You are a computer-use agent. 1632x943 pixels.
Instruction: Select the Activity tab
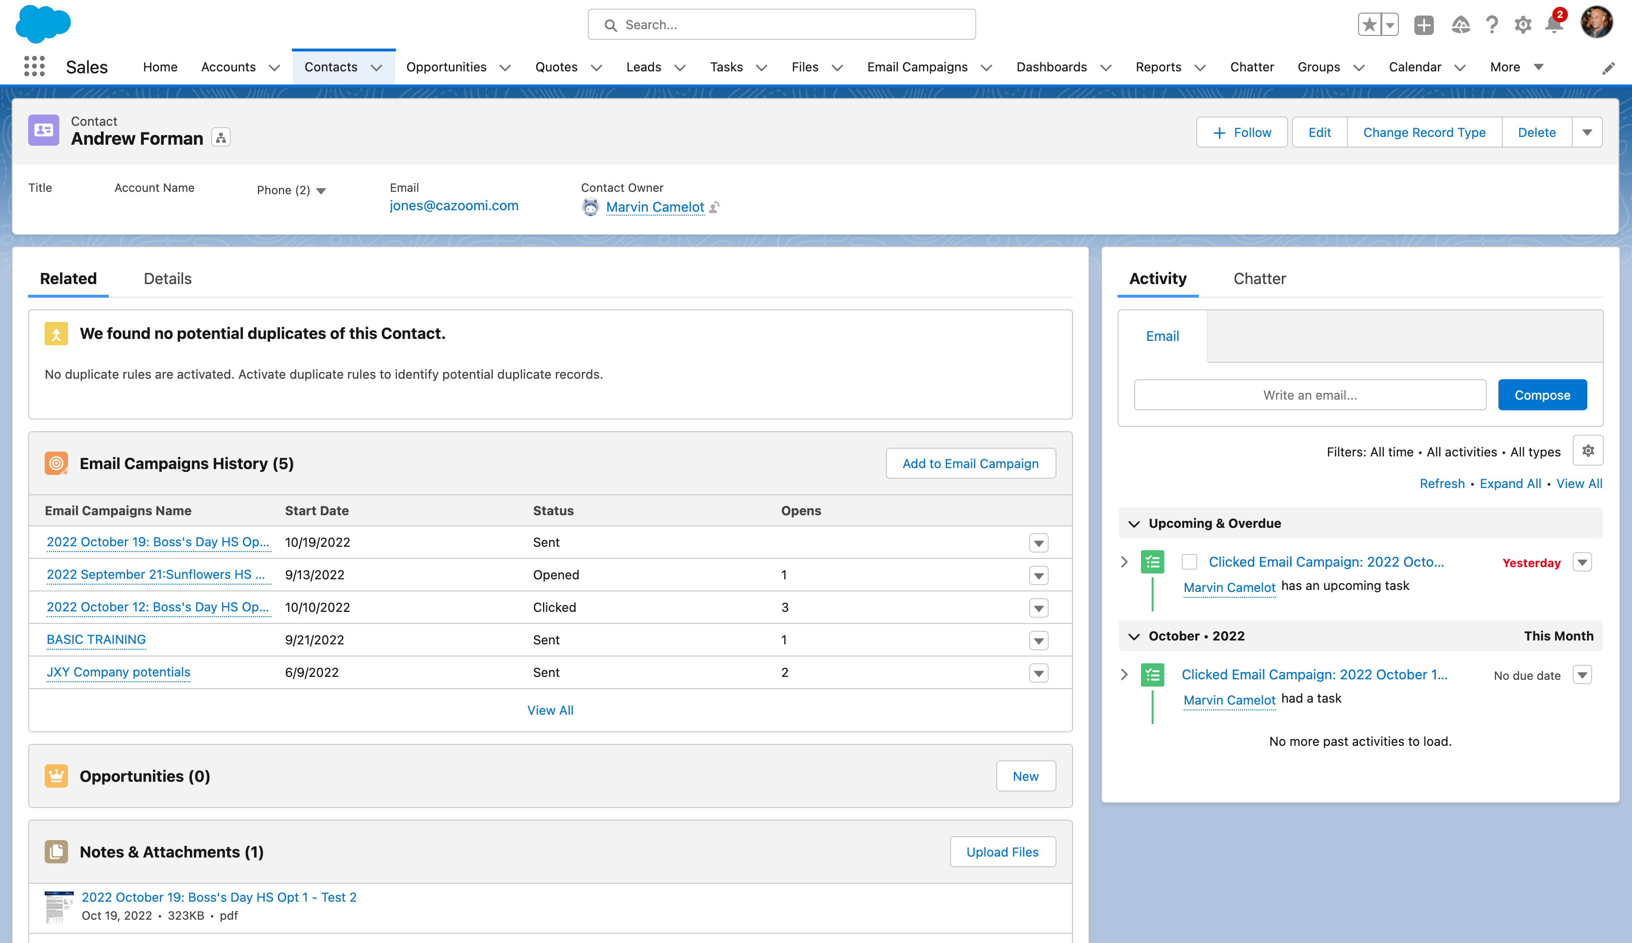point(1157,279)
